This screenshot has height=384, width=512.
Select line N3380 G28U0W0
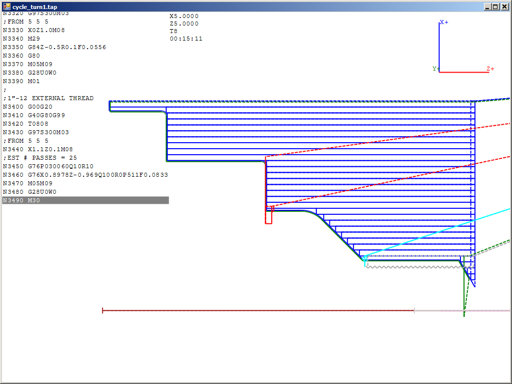coord(30,73)
